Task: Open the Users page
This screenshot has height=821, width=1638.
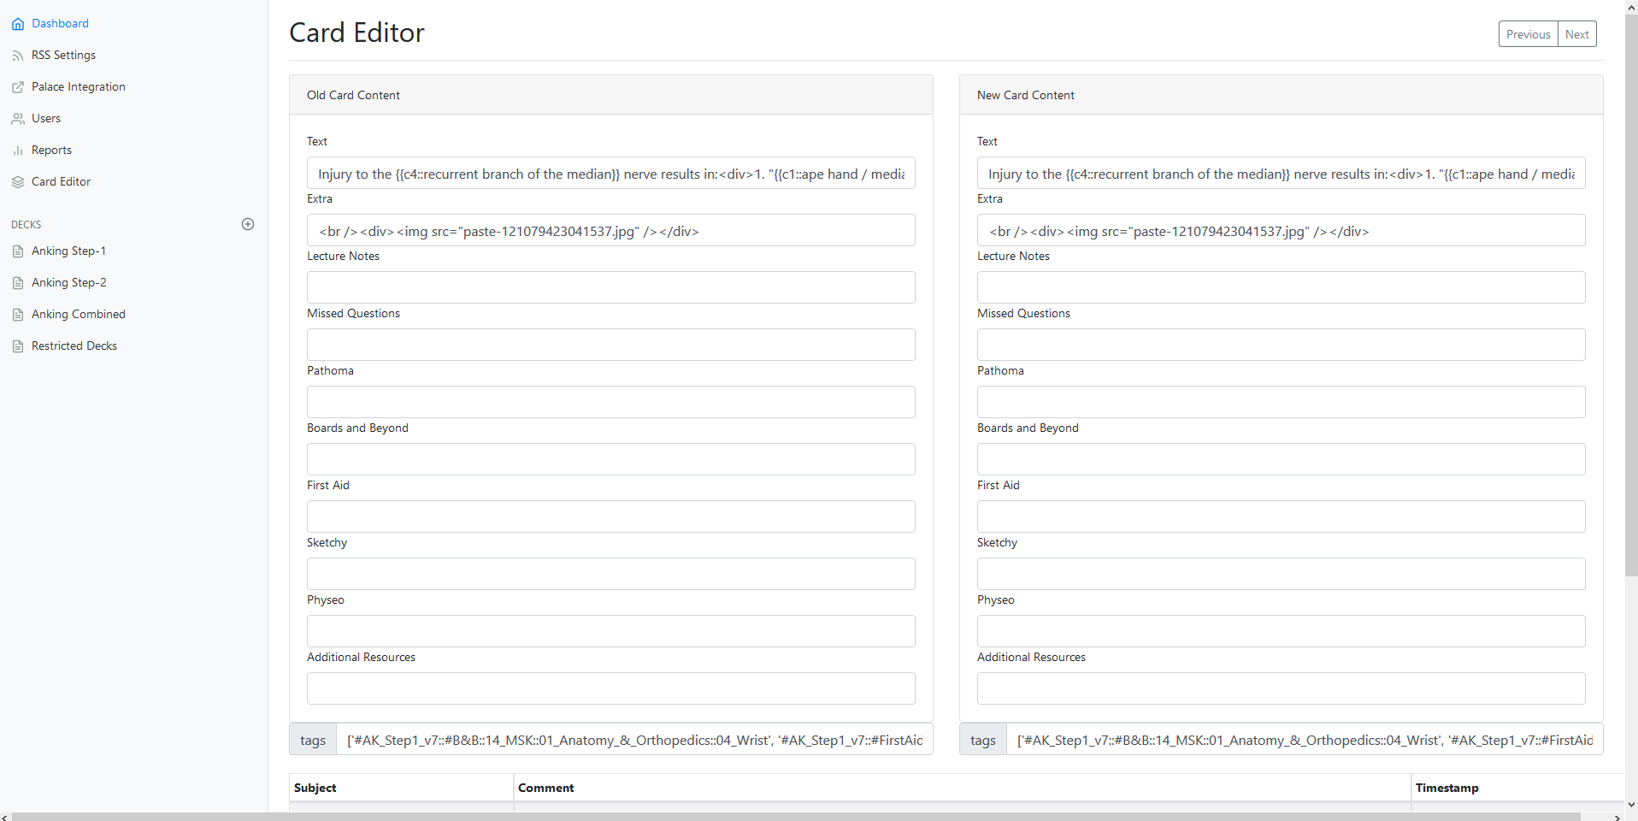Action: tap(46, 118)
